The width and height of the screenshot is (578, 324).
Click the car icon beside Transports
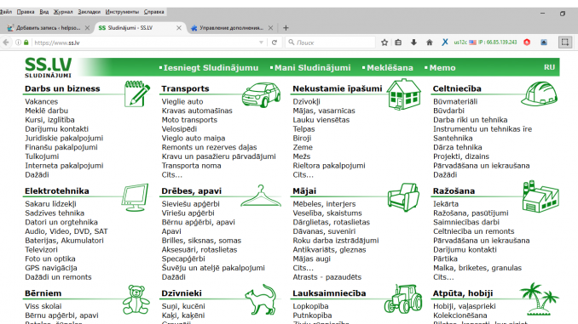262,94
